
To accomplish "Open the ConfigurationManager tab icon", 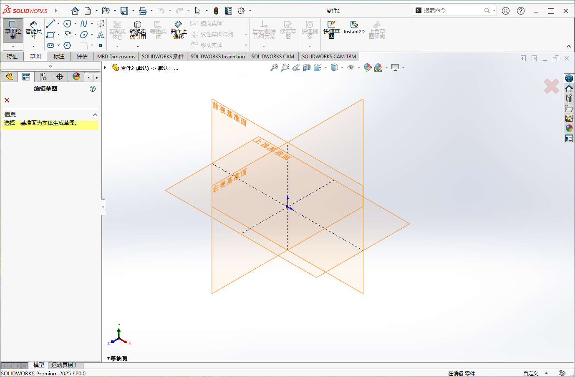I will pyautogui.click(x=43, y=77).
